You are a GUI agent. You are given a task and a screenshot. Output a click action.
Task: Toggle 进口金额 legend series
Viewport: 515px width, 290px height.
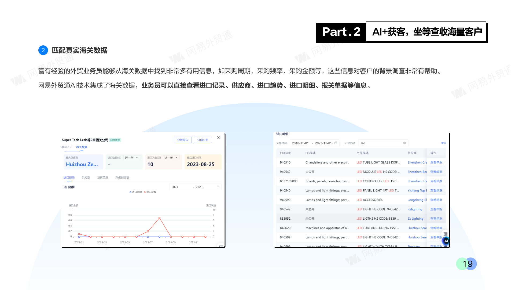point(136,192)
